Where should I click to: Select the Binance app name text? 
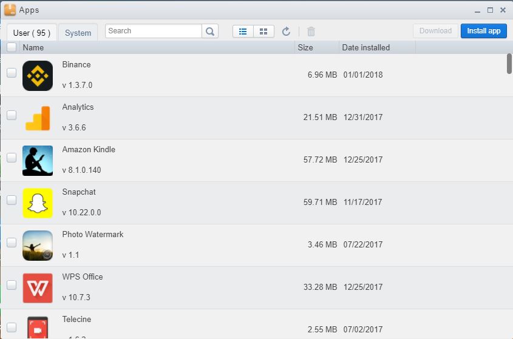click(x=76, y=64)
